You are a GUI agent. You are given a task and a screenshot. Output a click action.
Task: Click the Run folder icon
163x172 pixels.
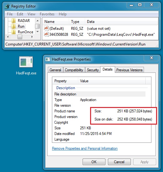pos(13,26)
